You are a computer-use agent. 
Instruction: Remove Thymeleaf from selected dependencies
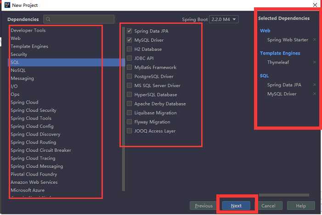tap(314, 62)
